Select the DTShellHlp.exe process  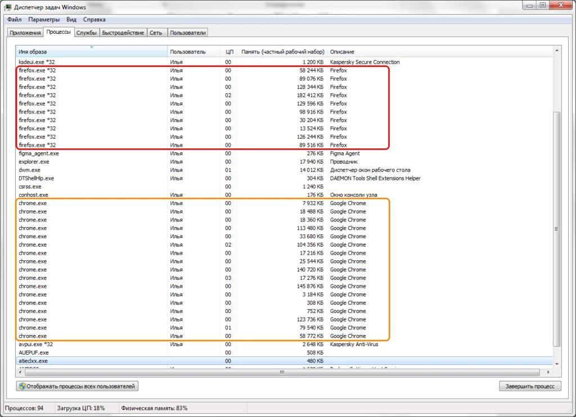coord(284,178)
